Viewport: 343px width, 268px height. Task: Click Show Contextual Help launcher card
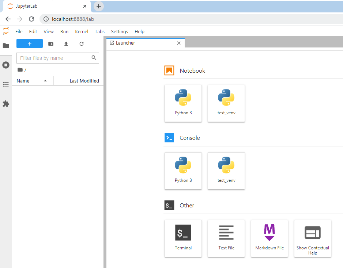pos(313,238)
